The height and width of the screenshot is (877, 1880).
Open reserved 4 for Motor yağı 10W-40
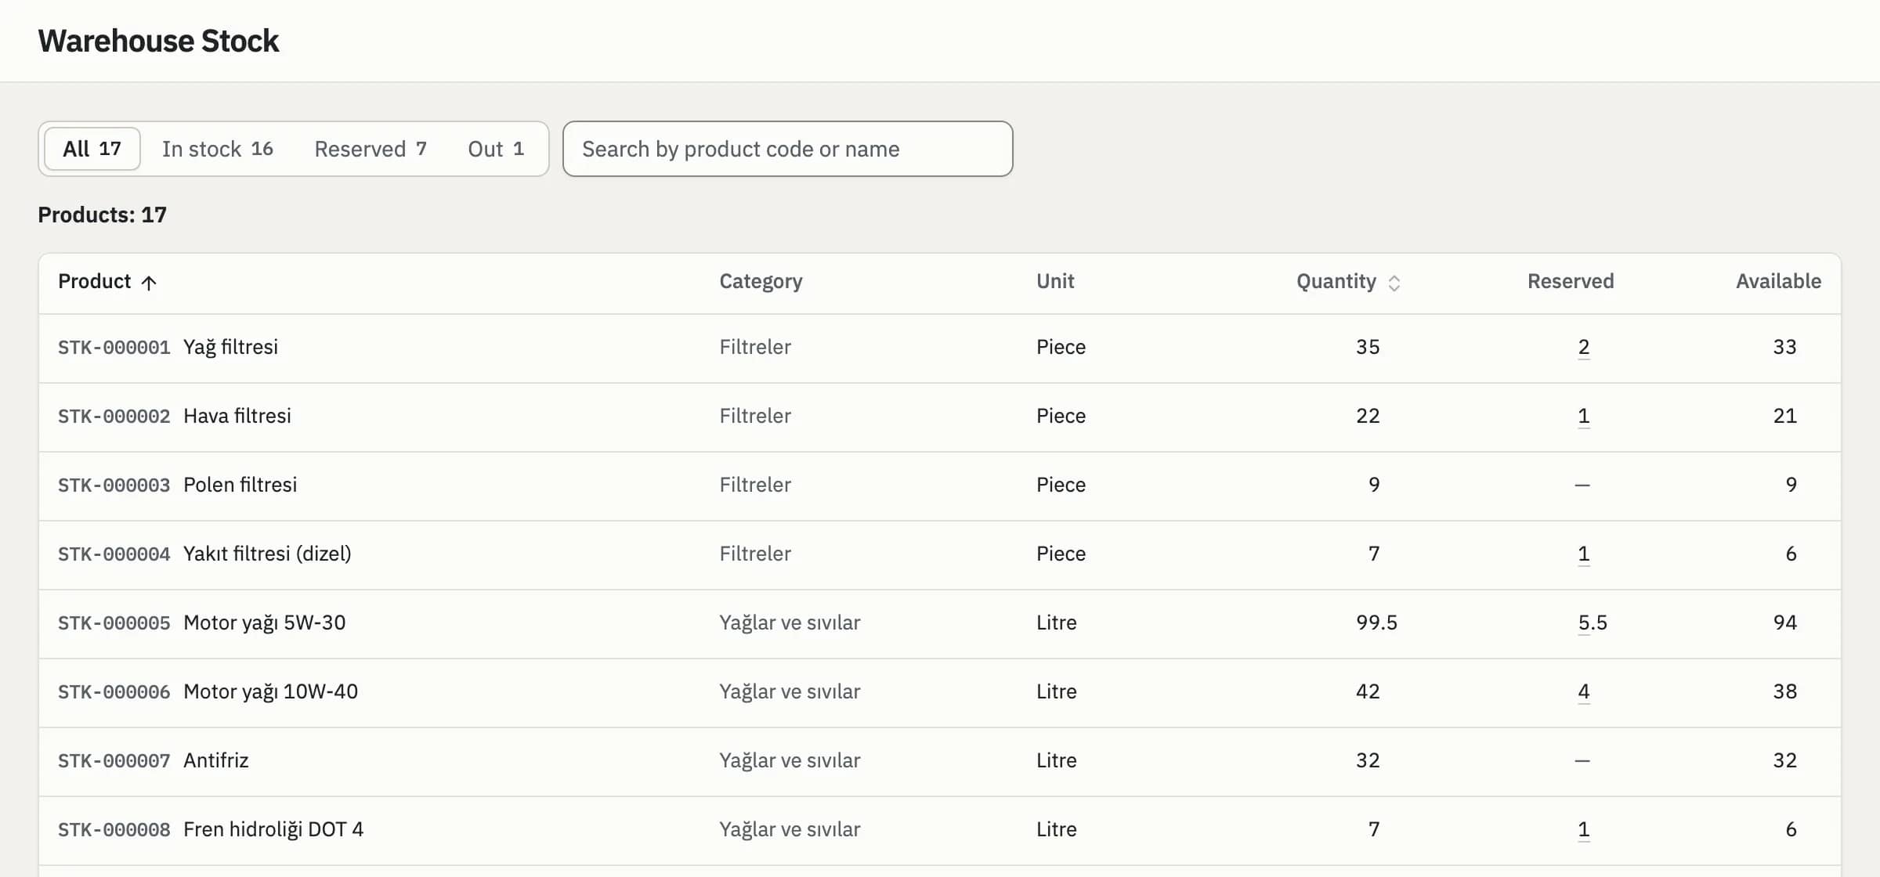pos(1583,691)
